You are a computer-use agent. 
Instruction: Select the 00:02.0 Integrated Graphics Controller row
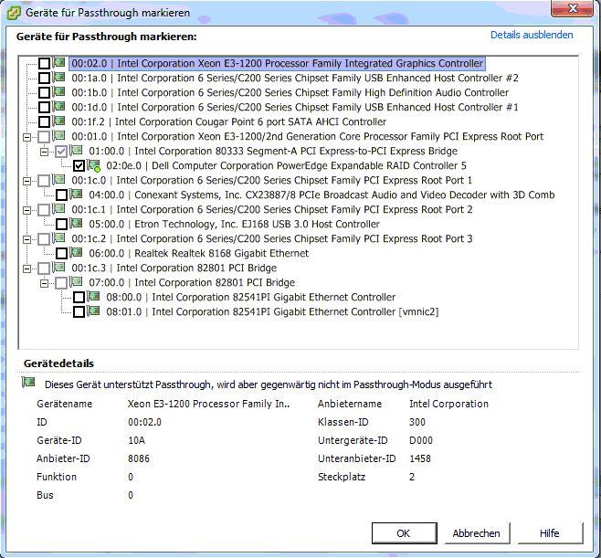277,63
